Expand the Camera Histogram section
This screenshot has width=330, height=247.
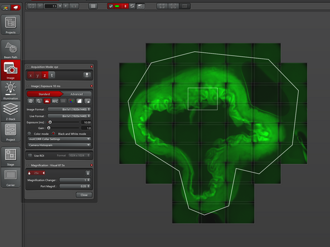pyautogui.click(x=59, y=145)
